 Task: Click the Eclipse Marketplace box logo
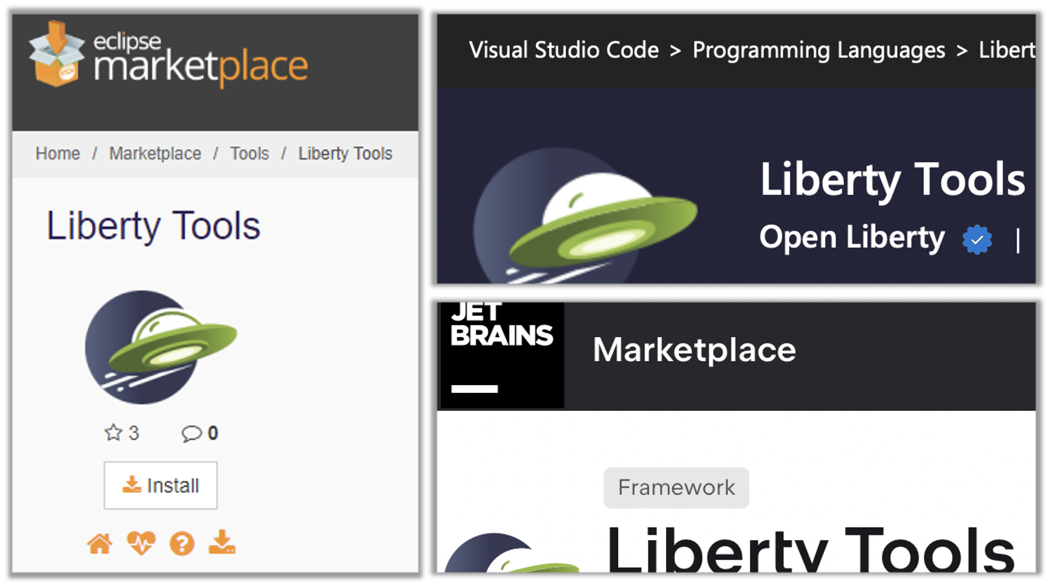(57, 55)
